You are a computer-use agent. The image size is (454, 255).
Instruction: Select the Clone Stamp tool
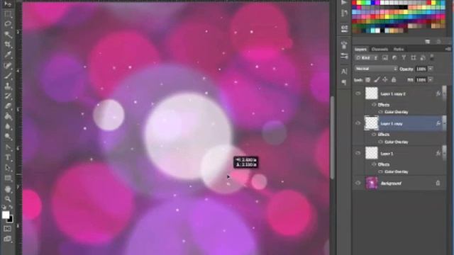click(8, 86)
